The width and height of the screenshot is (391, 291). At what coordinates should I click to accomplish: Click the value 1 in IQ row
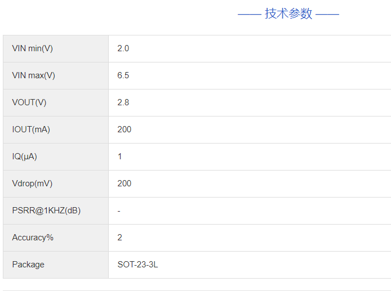coord(120,156)
